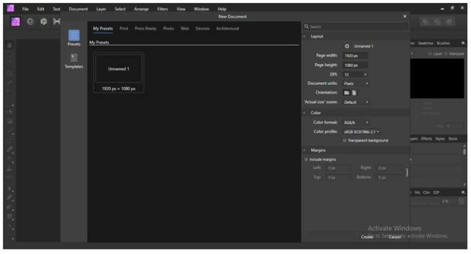Select the Unnamed 1 preset thumbnail
Screen dimensions: 471x254
(x=118, y=69)
